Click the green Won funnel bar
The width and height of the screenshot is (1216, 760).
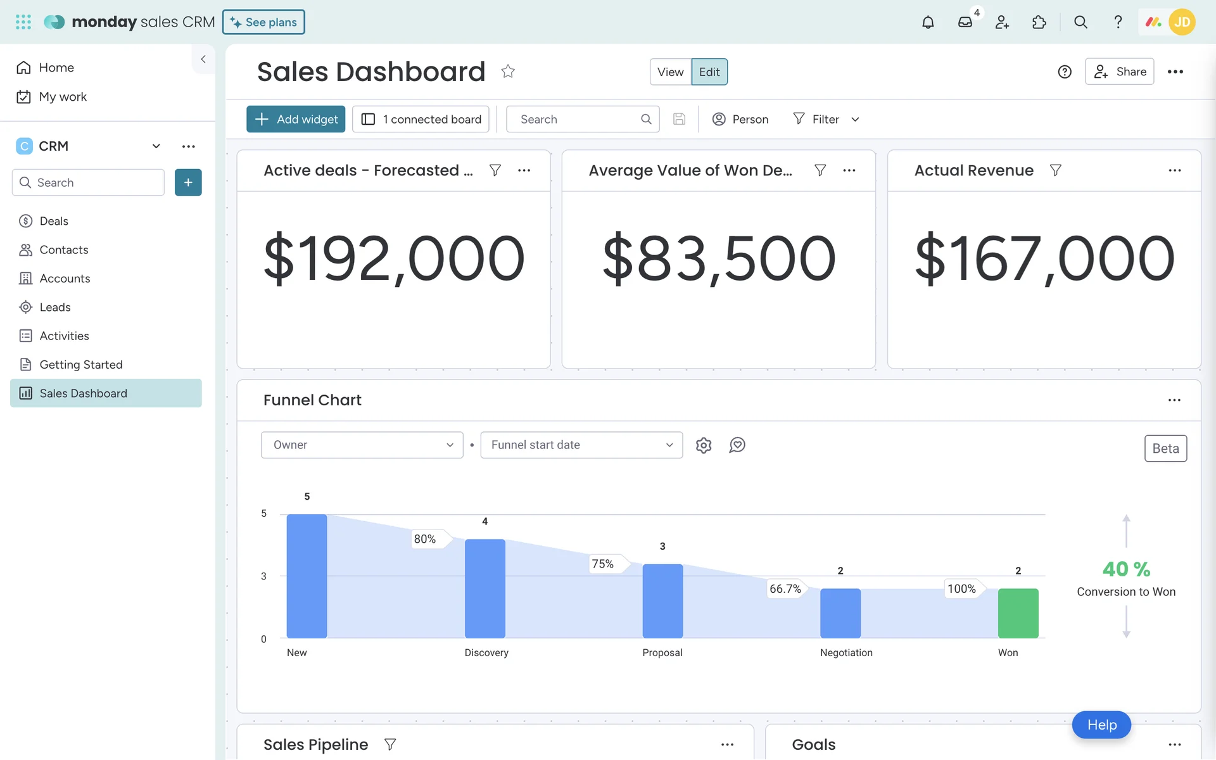1018,613
